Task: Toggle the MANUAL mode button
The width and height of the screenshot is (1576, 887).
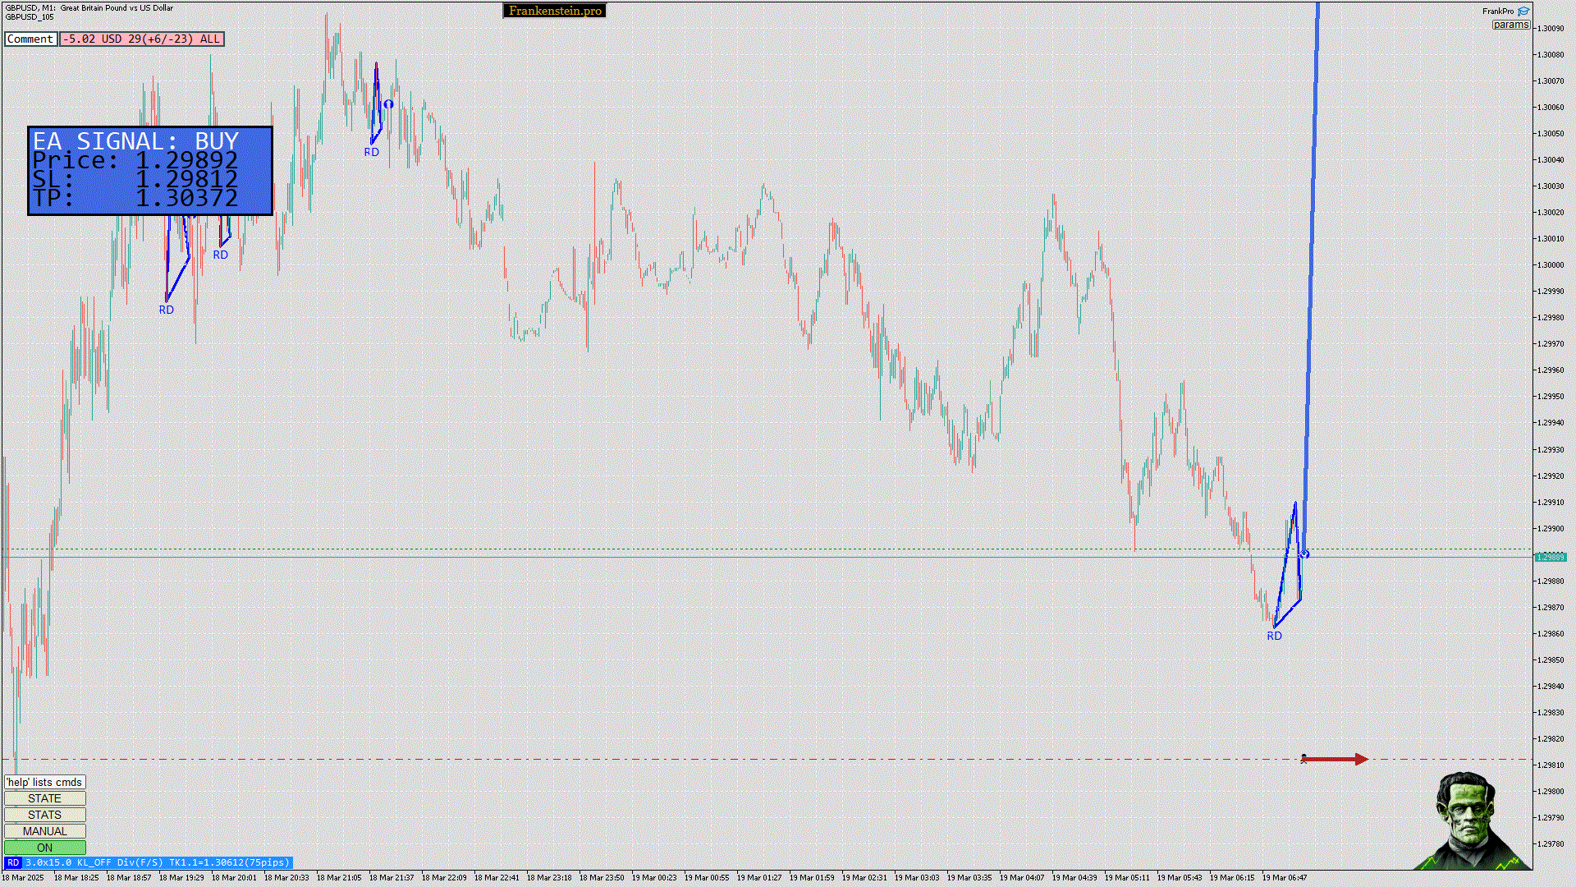Action: point(44,831)
